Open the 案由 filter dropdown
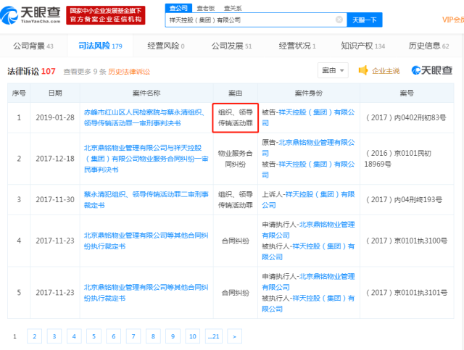The height and width of the screenshot is (350, 464). (x=333, y=71)
